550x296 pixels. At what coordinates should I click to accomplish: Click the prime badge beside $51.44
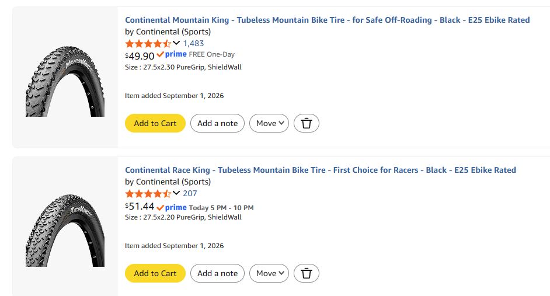tap(172, 208)
